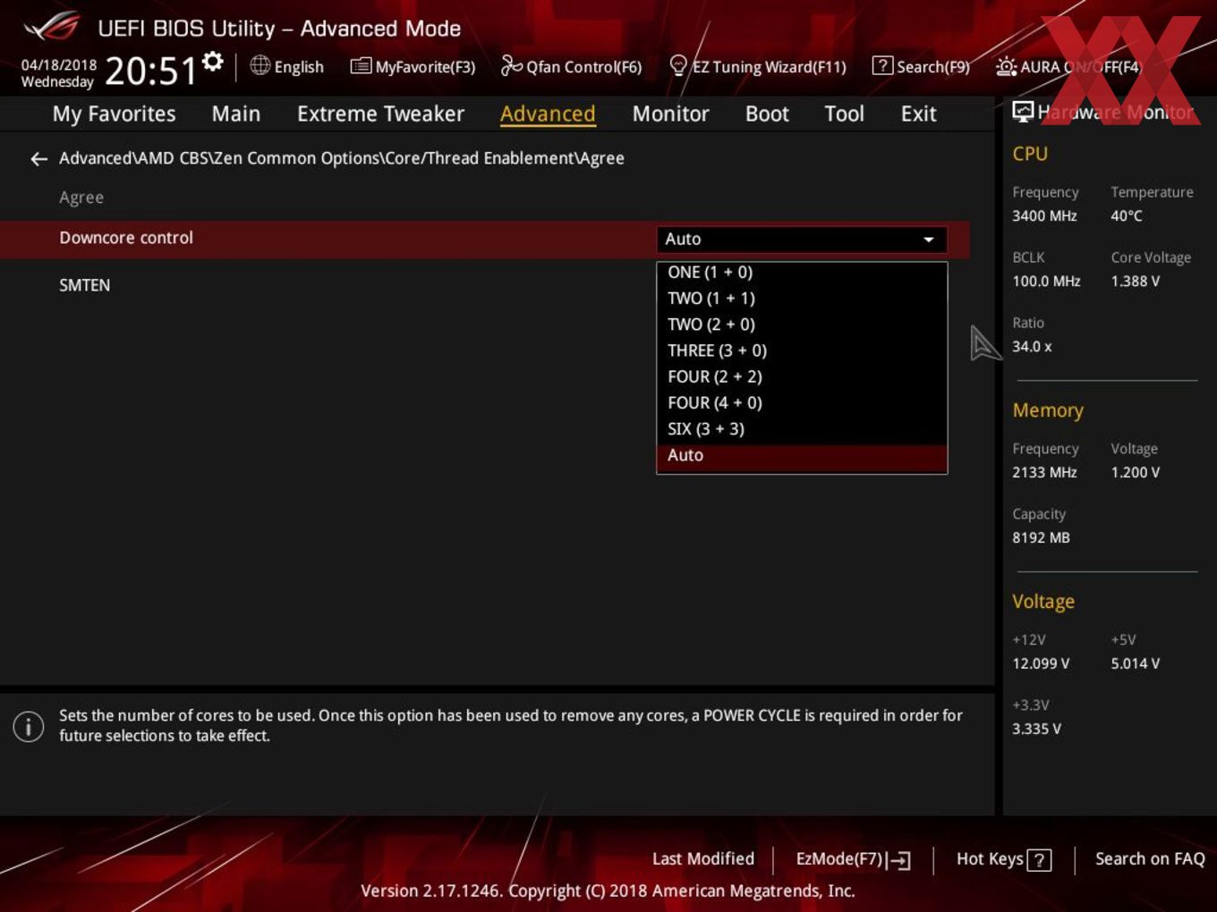1217x912 pixels.
Task: Click the globe language icon
Action: (260, 65)
